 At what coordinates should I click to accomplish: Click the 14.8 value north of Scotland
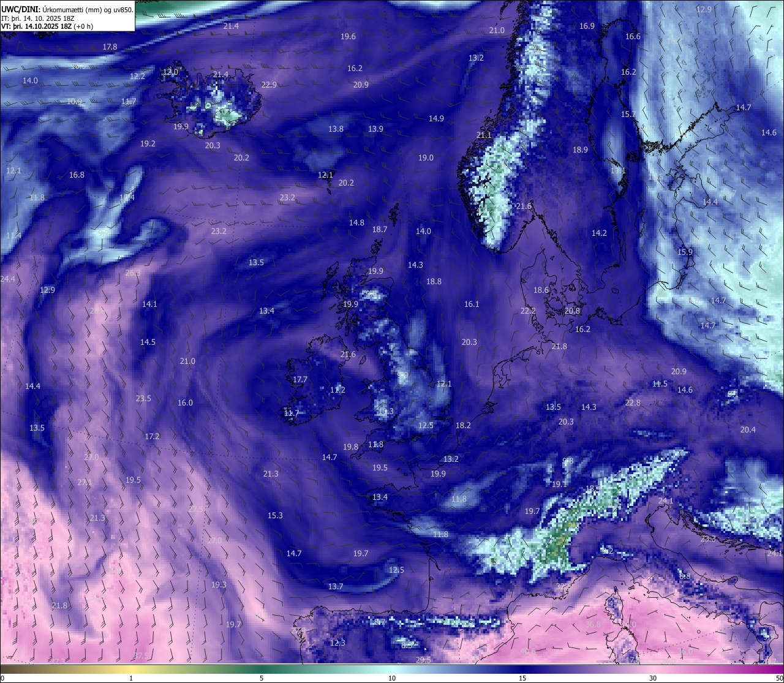coord(356,223)
